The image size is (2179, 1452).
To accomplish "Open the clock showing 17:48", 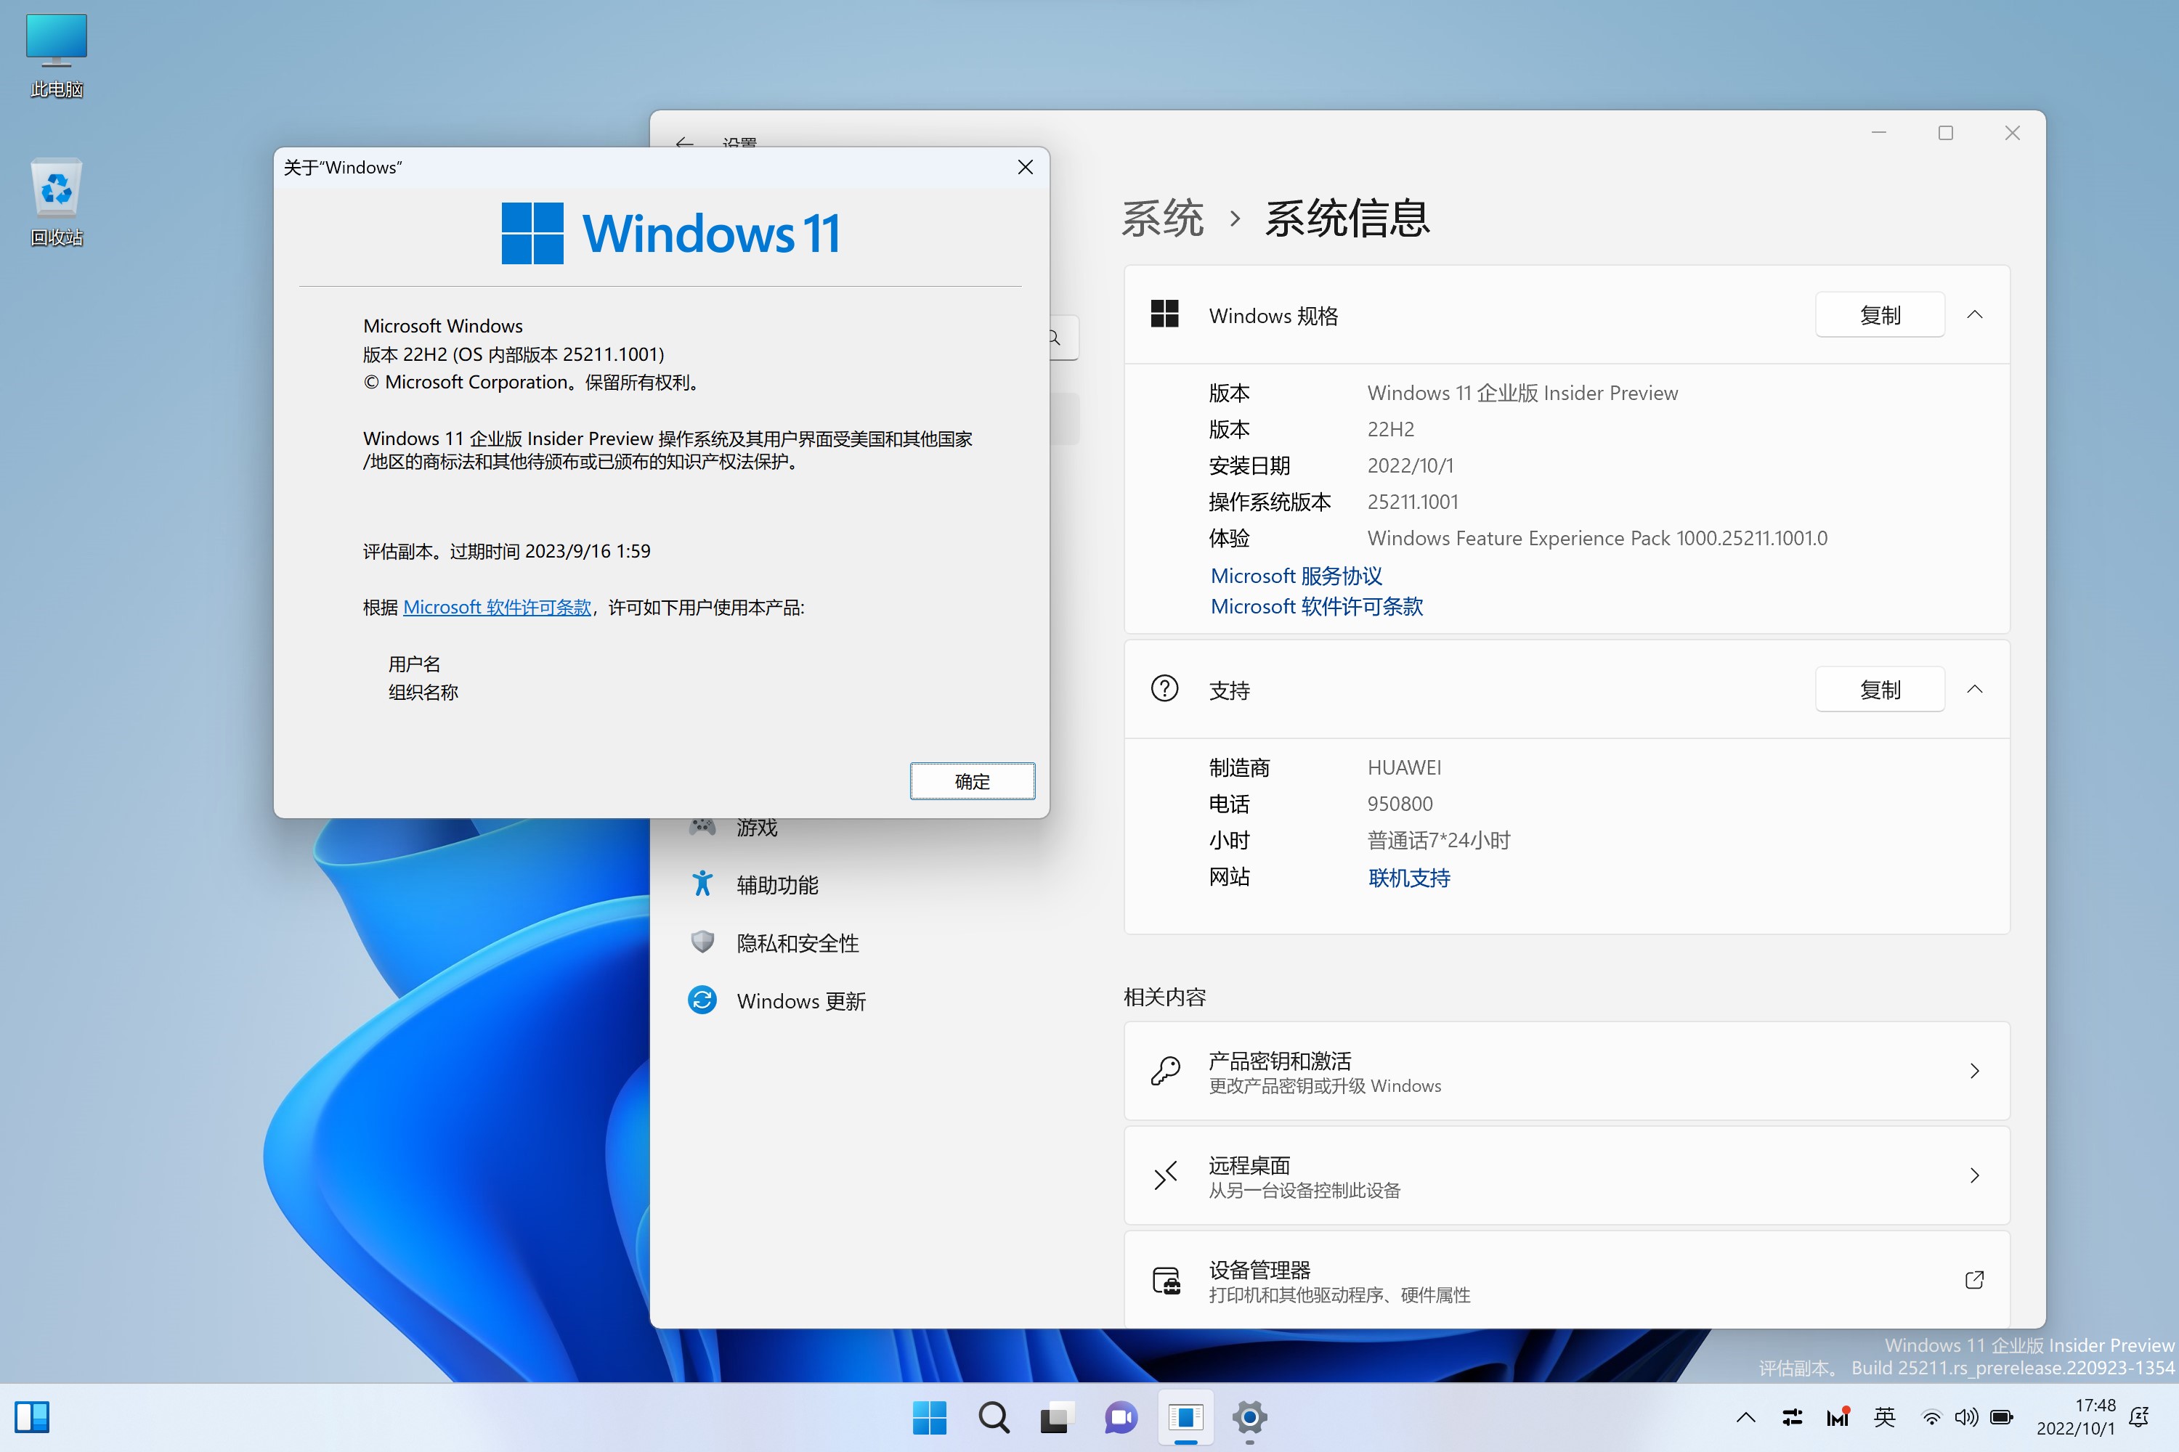I will point(2076,1417).
